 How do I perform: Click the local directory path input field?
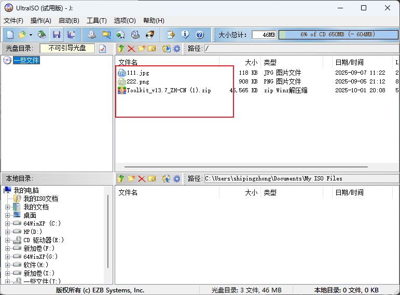[x=301, y=179]
